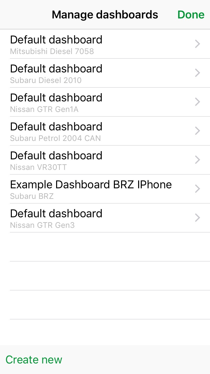Screen dimensions: 210x374
Task: Open Example Dashboard BRZ IPhone entry
Action: [x=91, y=185]
